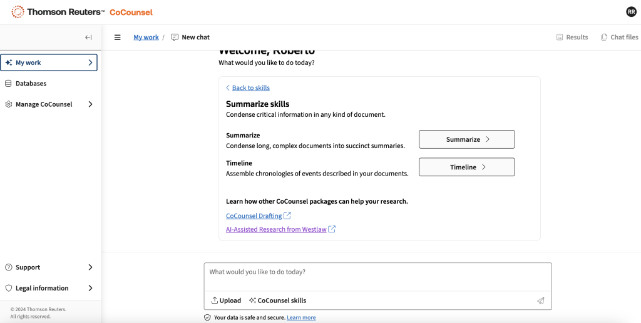Click the Timeline skill button
Image resolution: width=641 pixels, height=323 pixels.
pyautogui.click(x=466, y=167)
